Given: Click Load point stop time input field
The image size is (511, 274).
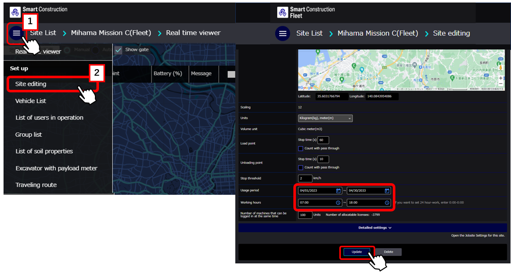Looking at the screenshot, I should (x=323, y=140).
